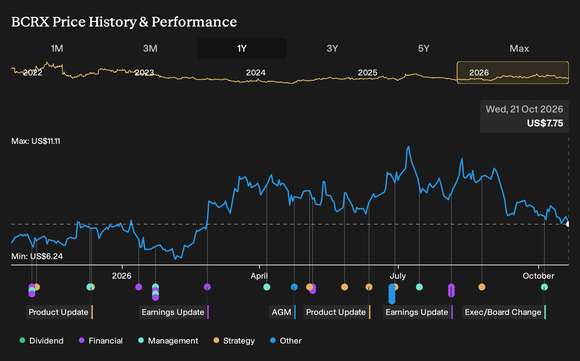This screenshot has width=580, height=361.
Task: Click the Wed, 21 Oct 2026 date
Action: (525, 109)
